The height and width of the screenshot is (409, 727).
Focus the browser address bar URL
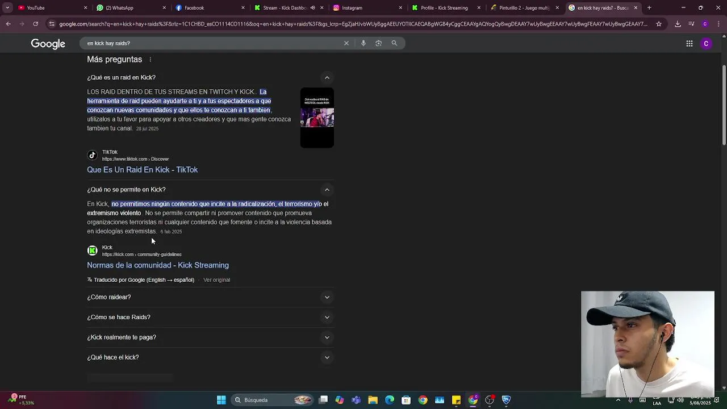[x=352, y=24]
